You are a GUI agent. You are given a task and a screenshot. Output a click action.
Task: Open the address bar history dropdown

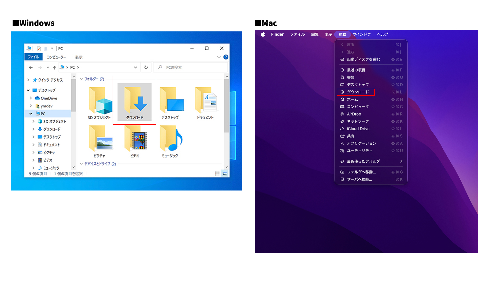135,67
